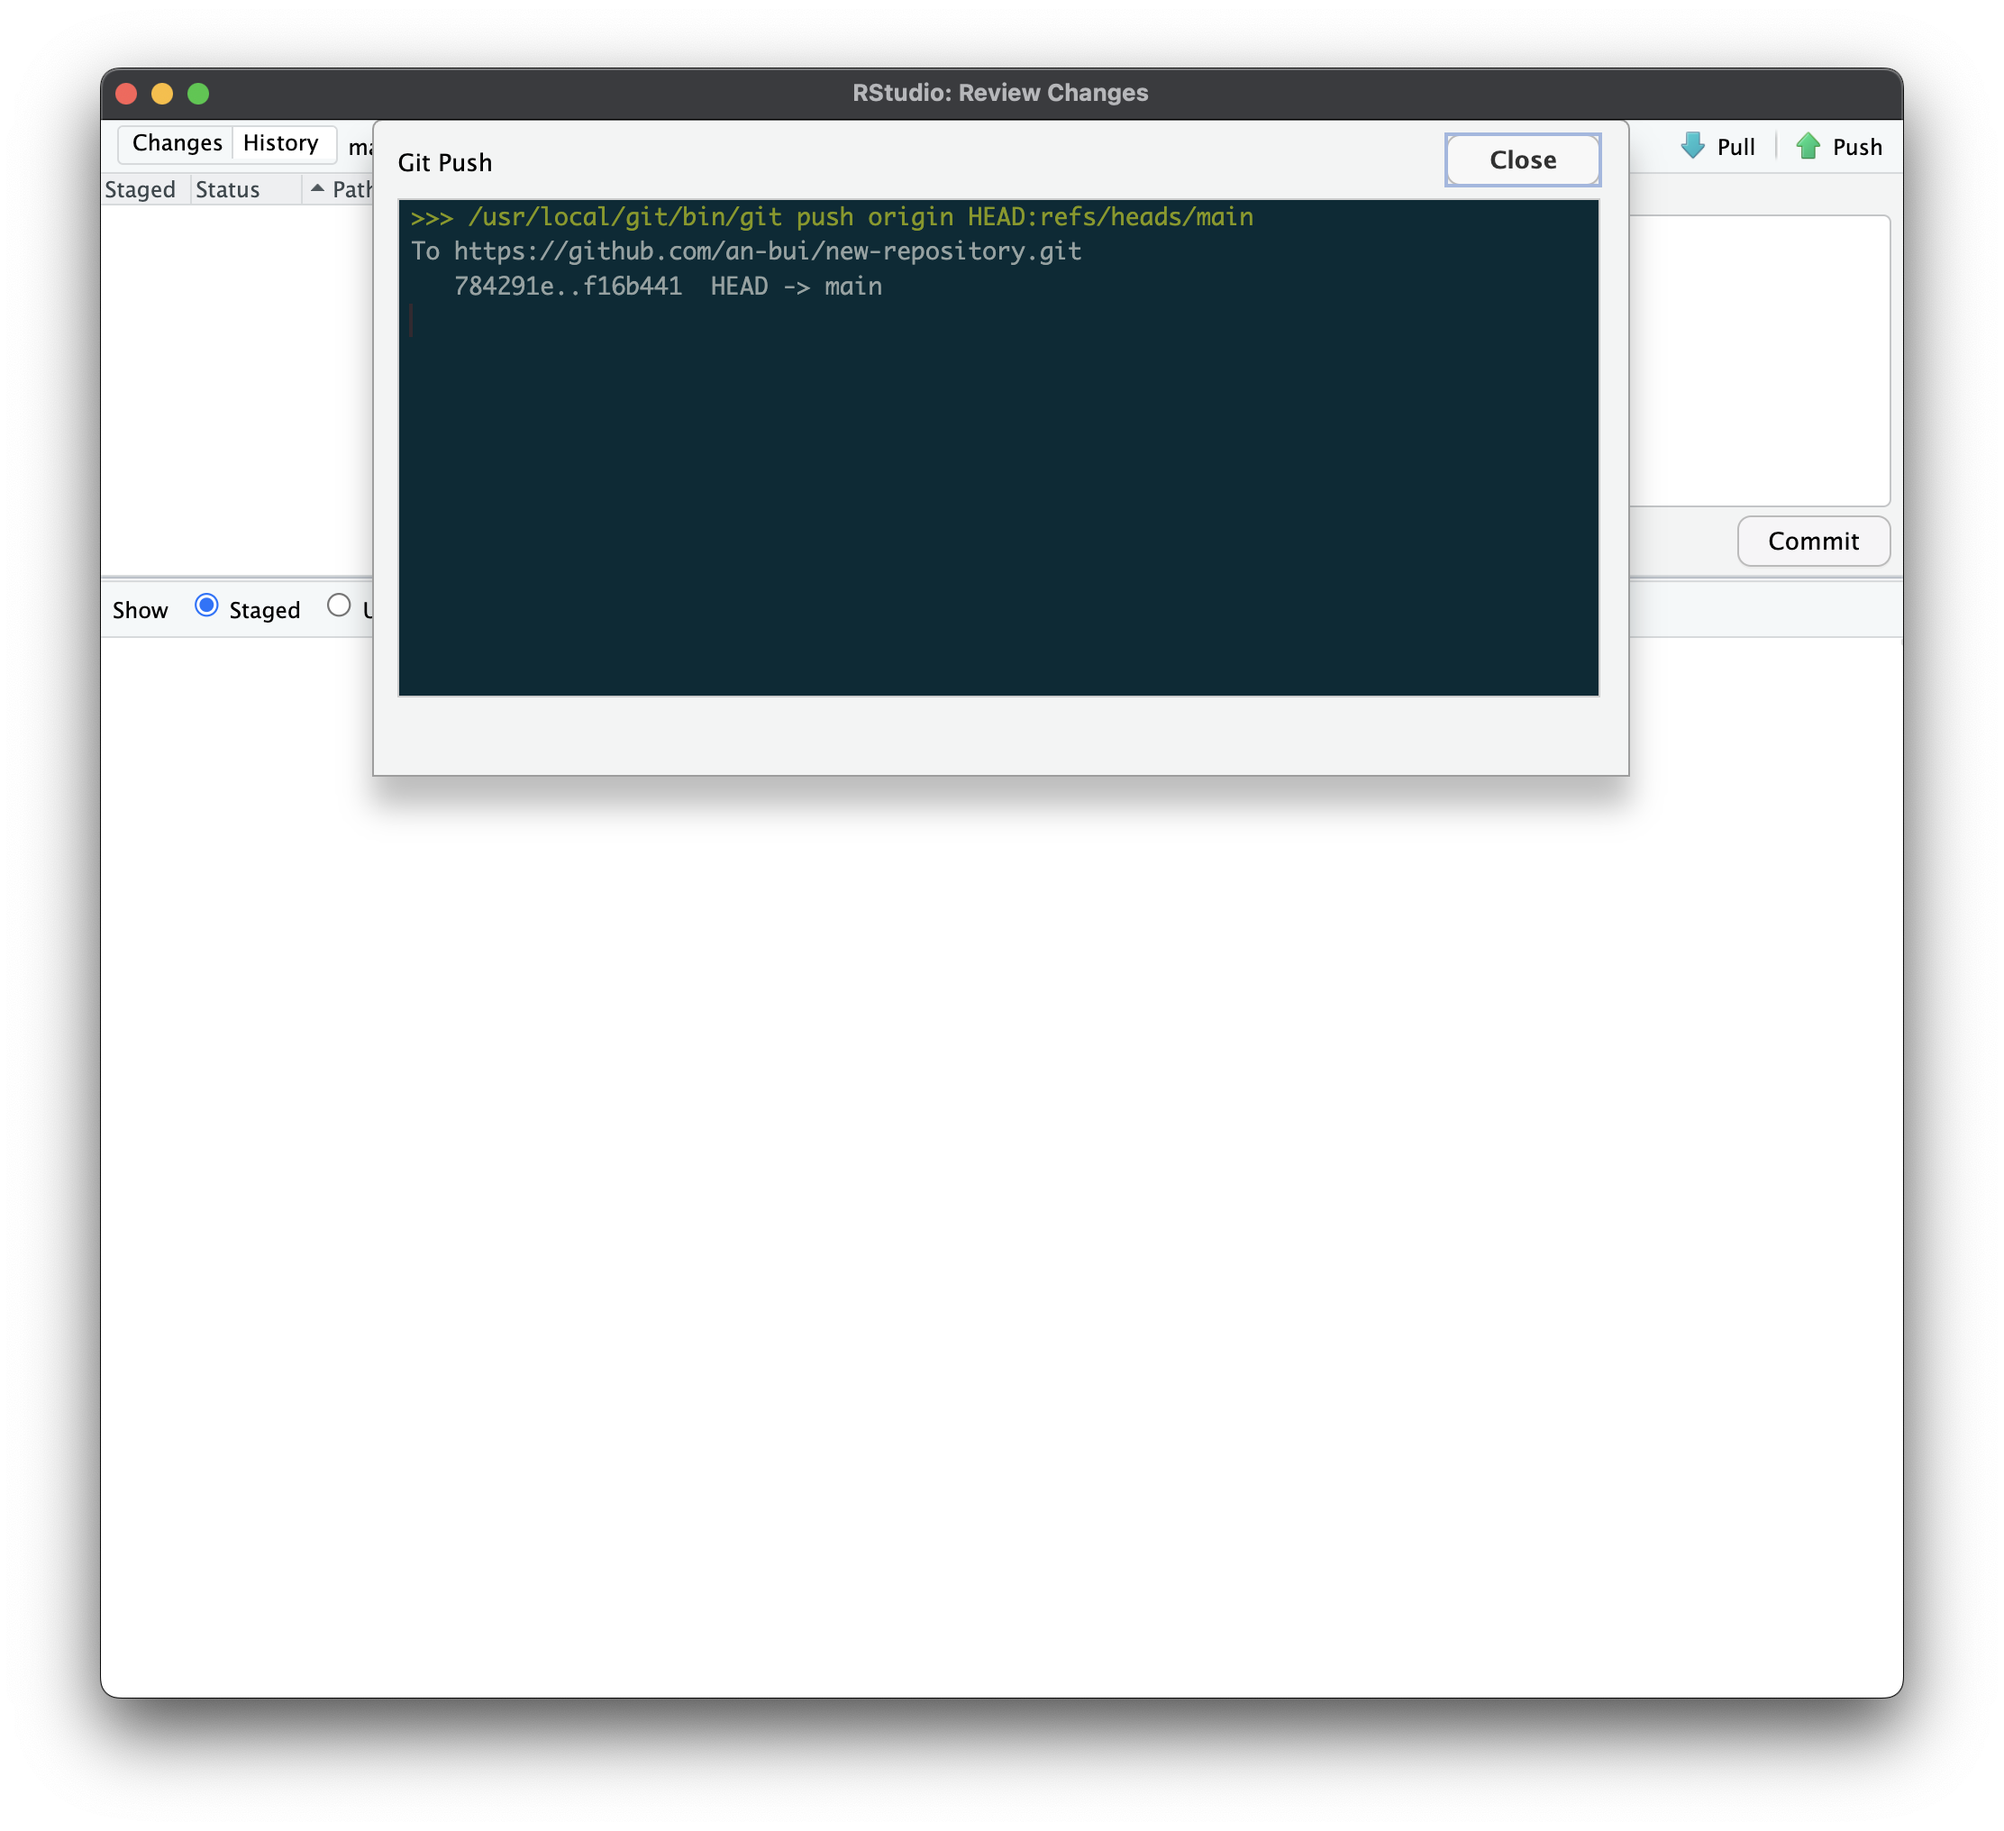Click the green Push arrow icon
Image resolution: width=2004 pixels, height=1831 pixels.
[x=1808, y=146]
